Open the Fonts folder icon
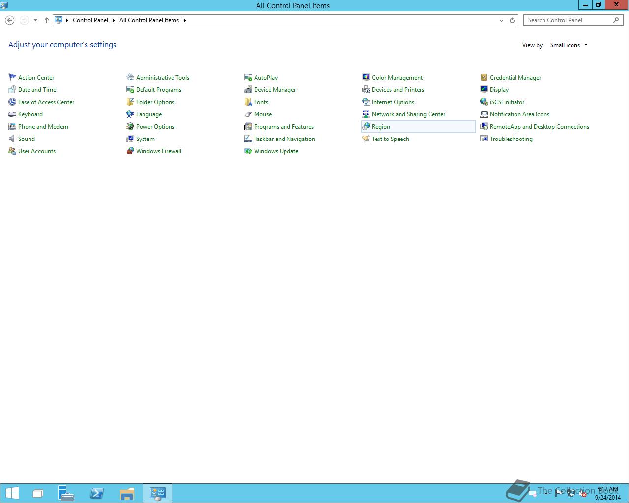 [248, 102]
